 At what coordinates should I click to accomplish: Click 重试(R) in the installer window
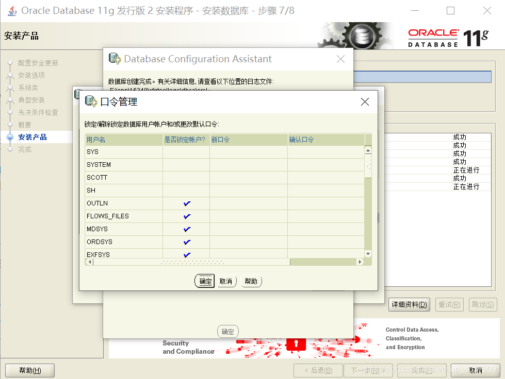click(x=450, y=304)
